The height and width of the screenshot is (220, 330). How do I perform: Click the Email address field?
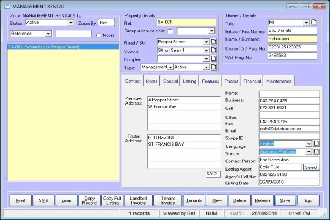tap(289, 129)
